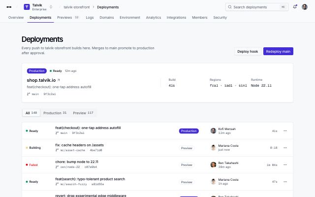Switch to the Analytics tab
The width and height of the screenshot is (315, 197).
pyautogui.click(x=153, y=18)
